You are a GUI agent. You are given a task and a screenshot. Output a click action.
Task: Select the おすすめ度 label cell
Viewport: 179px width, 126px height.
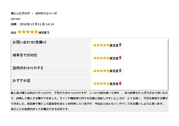[51, 84]
